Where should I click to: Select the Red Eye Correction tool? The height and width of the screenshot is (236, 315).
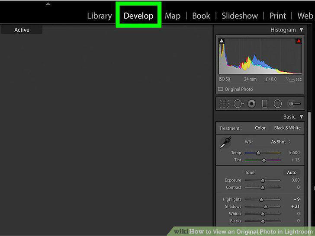[251, 104]
